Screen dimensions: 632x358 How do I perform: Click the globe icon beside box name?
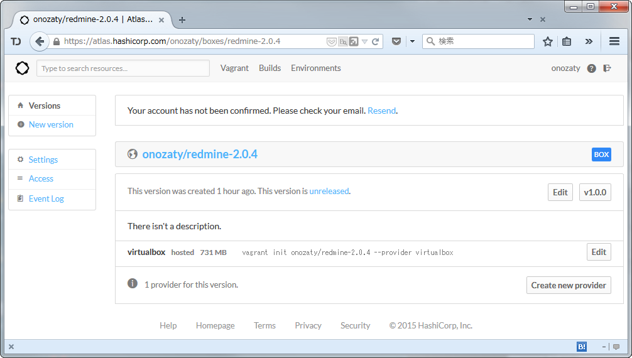132,154
